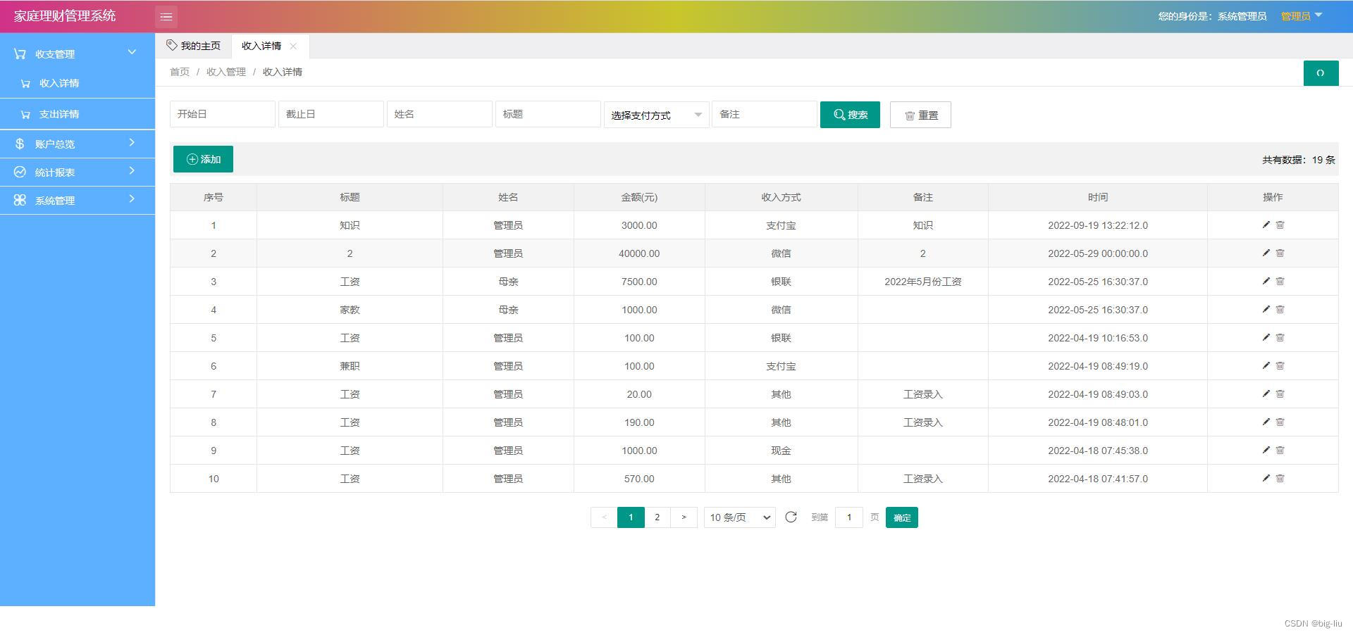Switch to 我的主页 tab
The width and height of the screenshot is (1353, 635).
pos(193,46)
